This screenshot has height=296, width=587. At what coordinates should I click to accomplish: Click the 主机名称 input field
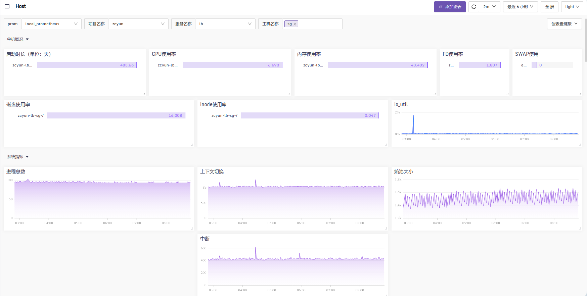tap(312, 24)
